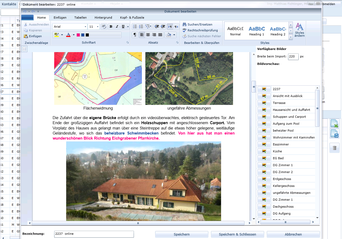Insert image '2237' via its add-picture icon

pyautogui.click(x=264, y=89)
